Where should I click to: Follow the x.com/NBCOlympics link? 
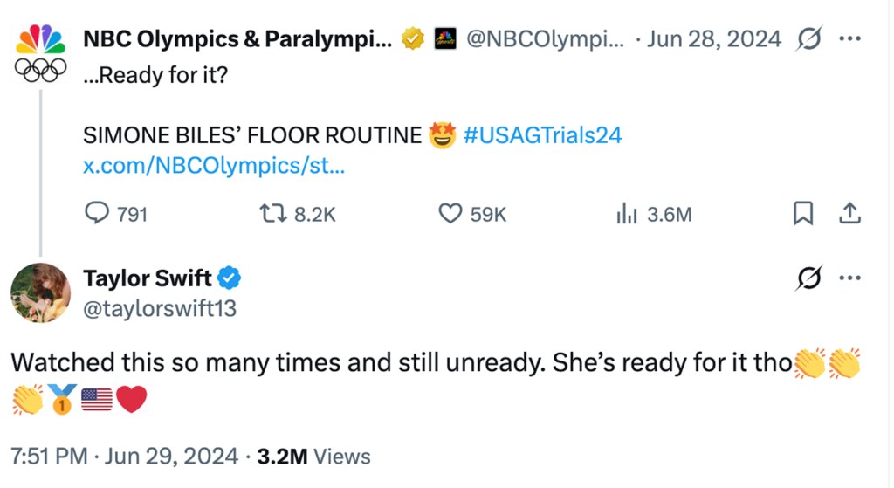214,166
